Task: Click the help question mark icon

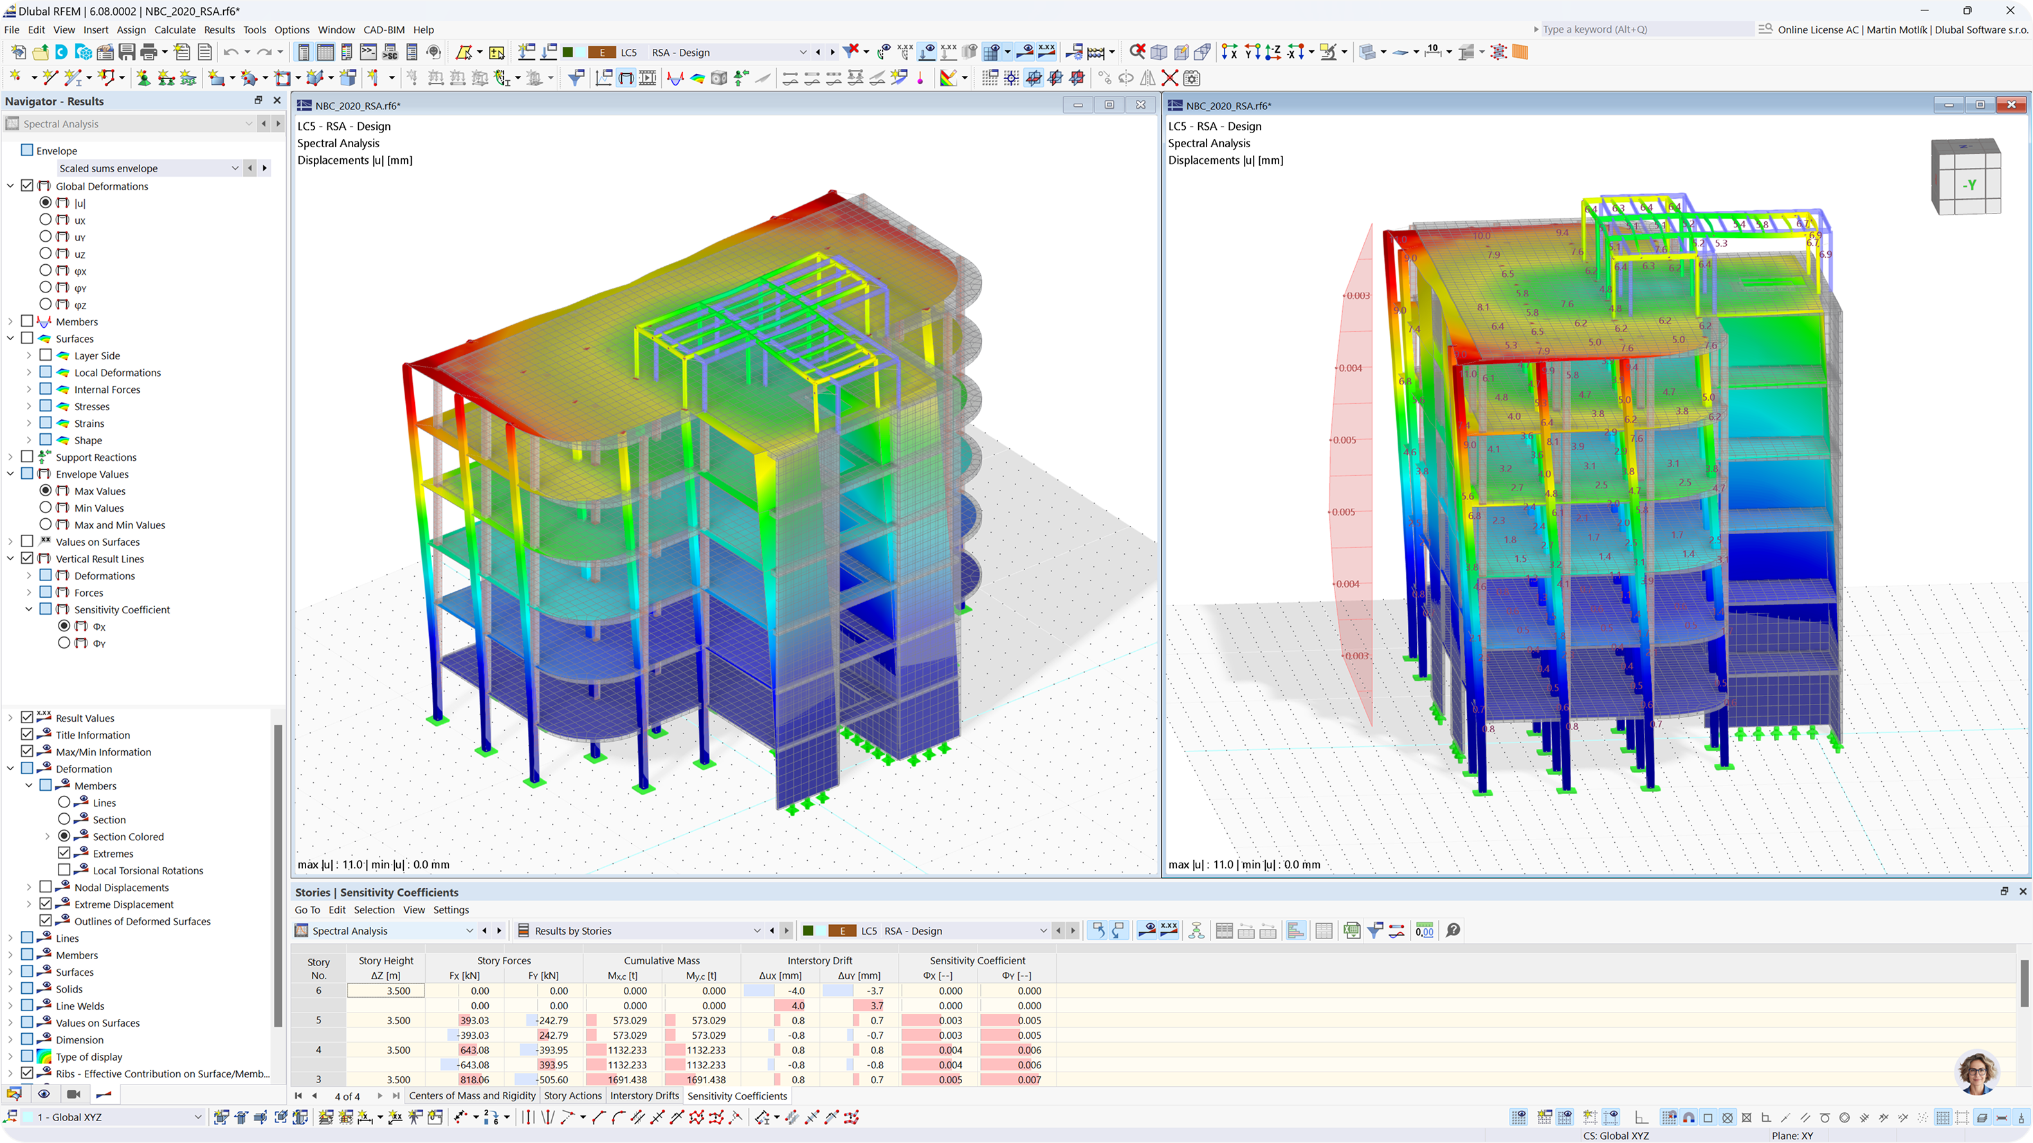Action: (x=1455, y=930)
